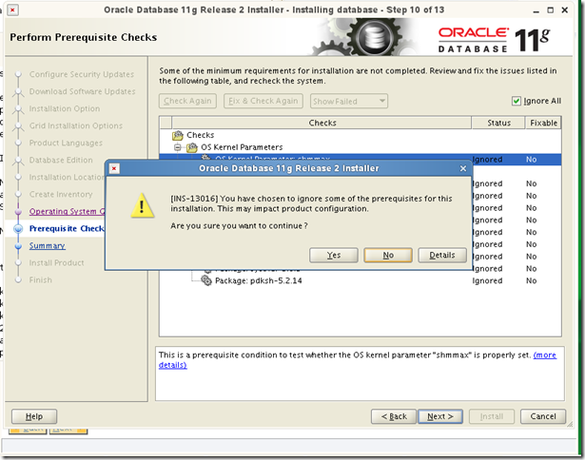Click Database Edition step
Image resolution: width=585 pixels, height=460 pixels.
point(61,160)
